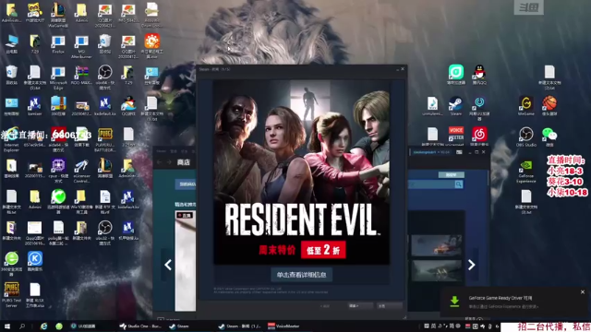The width and height of the screenshot is (591, 332).
Task: Open MSI Afterburner desktop shortcut
Action: [81, 46]
